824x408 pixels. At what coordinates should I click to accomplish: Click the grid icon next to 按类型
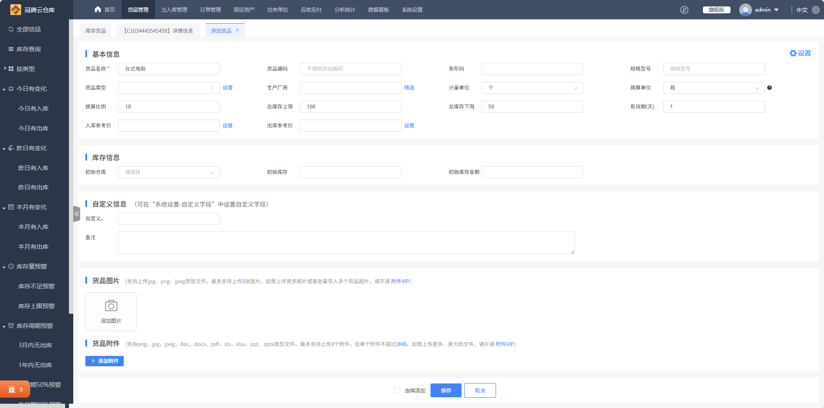(x=11, y=69)
